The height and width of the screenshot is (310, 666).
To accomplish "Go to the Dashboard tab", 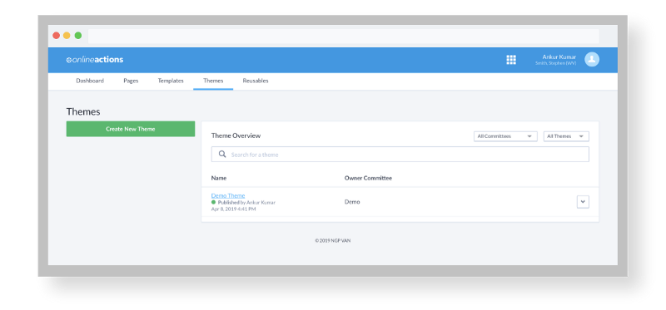I will [x=90, y=81].
